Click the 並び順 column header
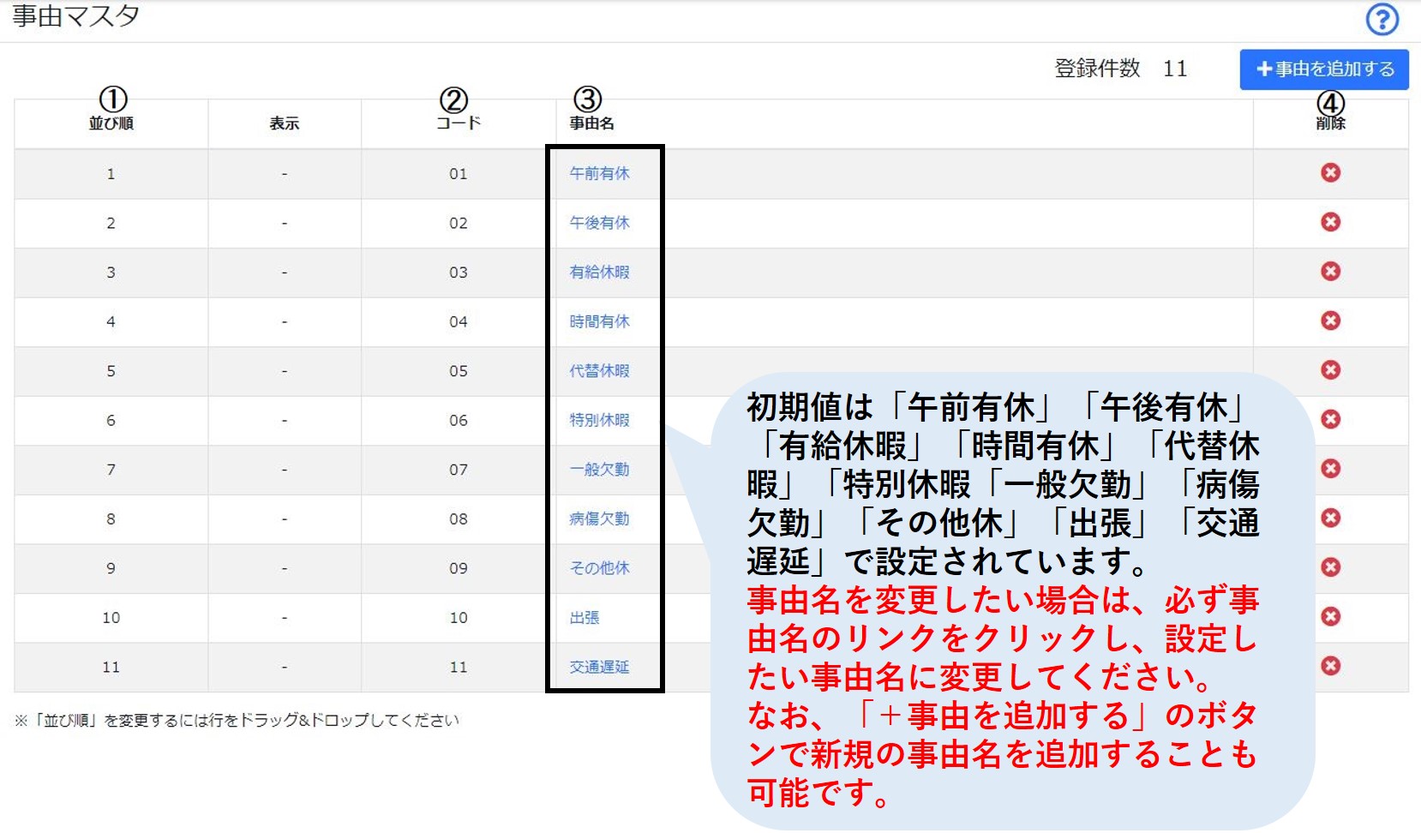1421x833 pixels. coord(111,123)
